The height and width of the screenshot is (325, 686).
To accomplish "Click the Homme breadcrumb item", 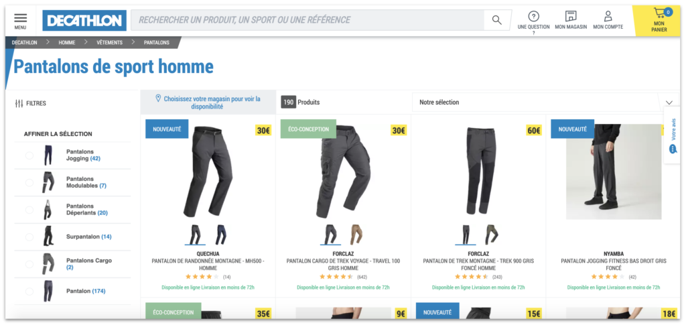I will click(x=67, y=42).
